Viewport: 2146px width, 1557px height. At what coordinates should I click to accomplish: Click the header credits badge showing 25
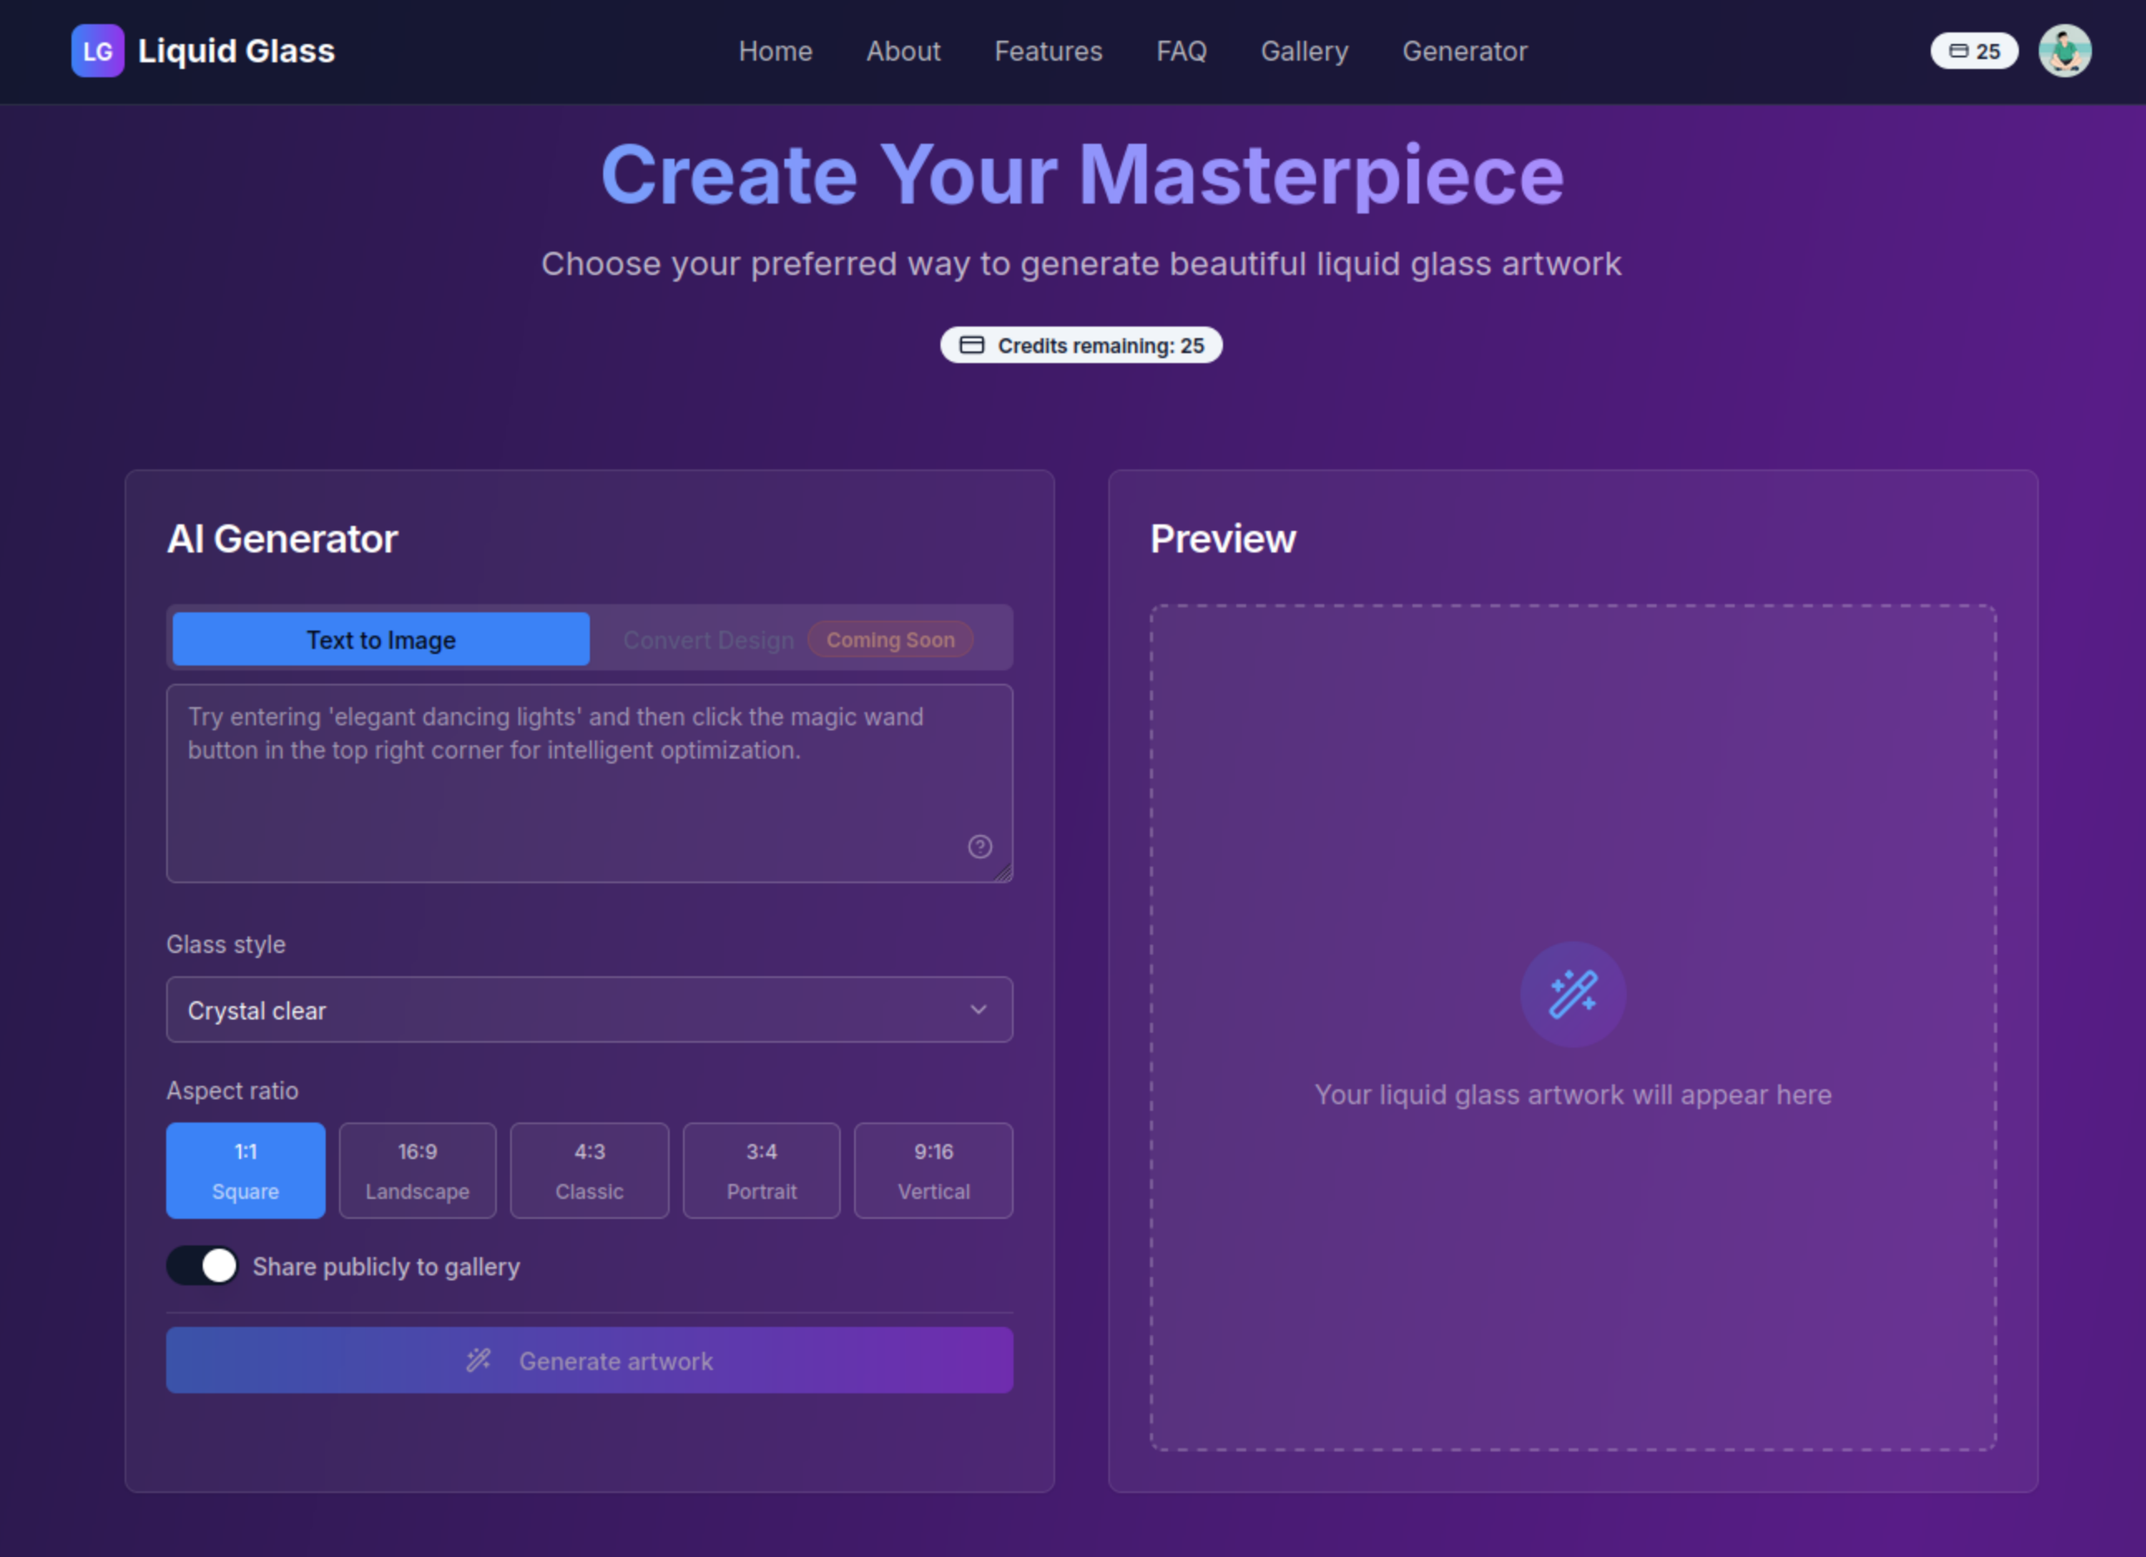[1974, 52]
